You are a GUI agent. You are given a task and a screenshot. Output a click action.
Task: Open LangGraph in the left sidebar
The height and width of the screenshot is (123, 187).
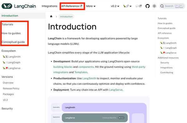(x=12, y=62)
